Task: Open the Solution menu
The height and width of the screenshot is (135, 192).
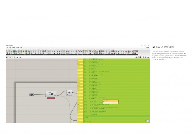Action: [x=18, y=47]
